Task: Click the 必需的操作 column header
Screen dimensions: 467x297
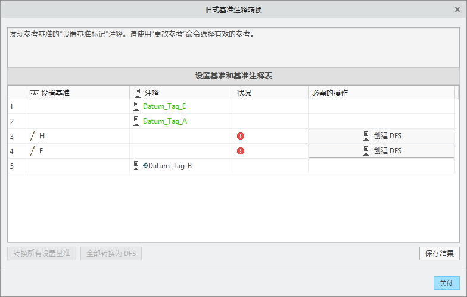Action: pyautogui.click(x=330, y=93)
